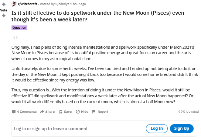Downvote the post with the down arrow
Viewport: 201px width, 140px height.
pos(4,15)
